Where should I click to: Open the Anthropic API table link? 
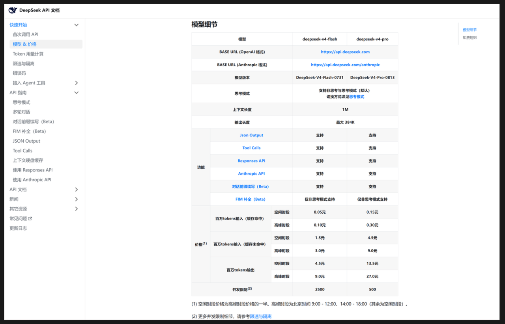(251, 173)
